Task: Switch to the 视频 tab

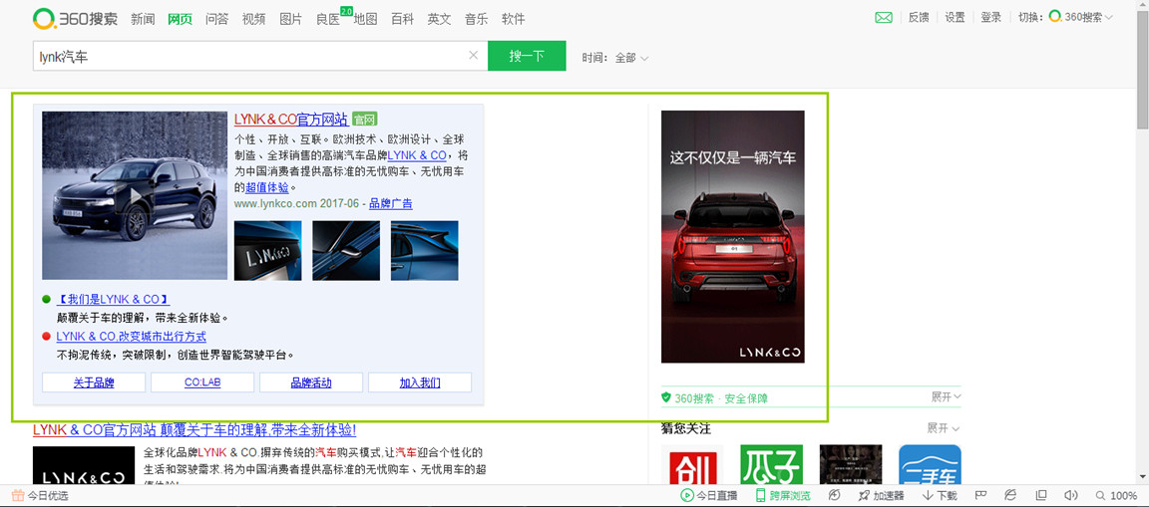Action: pos(253,19)
